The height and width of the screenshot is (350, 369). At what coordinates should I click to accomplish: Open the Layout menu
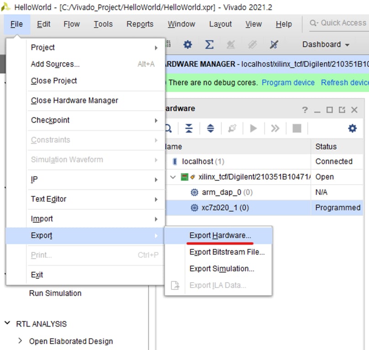pos(220,24)
